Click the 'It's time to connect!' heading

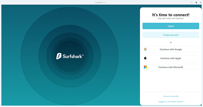point(171,15)
